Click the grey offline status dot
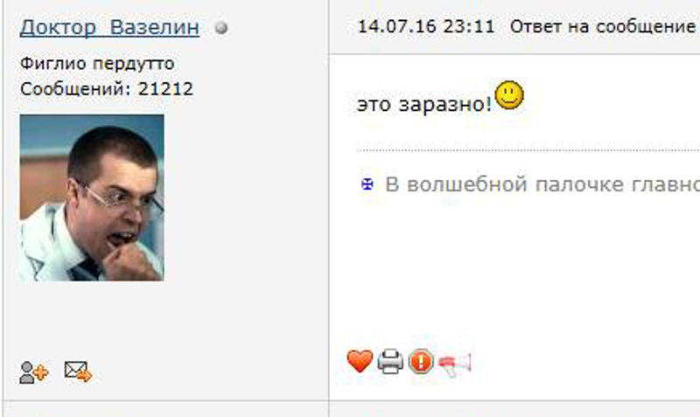 click(x=221, y=28)
